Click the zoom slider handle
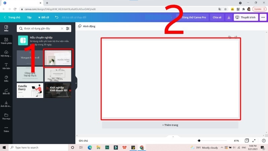The width and height of the screenshot is (268, 151). point(199,141)
